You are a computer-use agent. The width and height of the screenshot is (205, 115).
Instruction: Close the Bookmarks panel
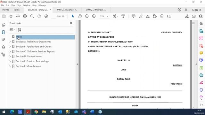pos(71,23)
